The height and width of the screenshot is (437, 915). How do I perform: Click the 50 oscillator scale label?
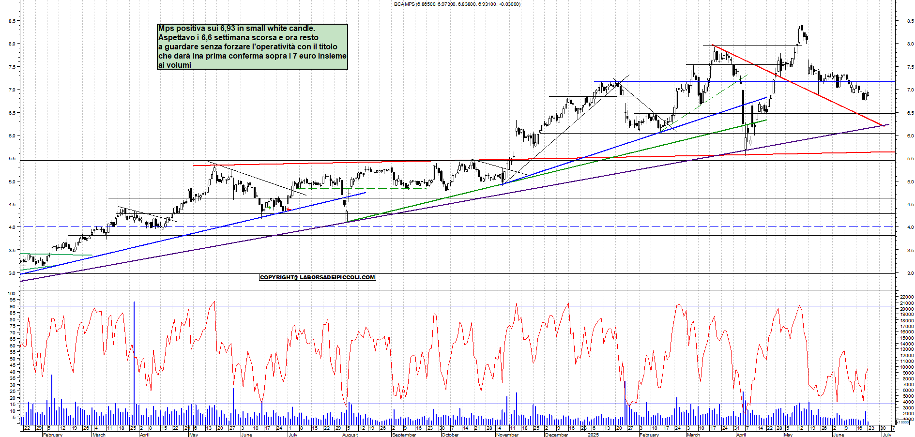click(13, 359)
